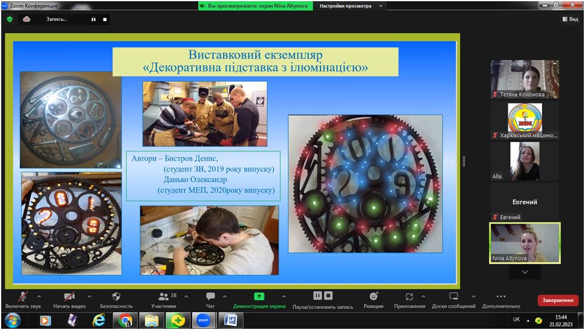Open Microsoft Word from taskbar
585x330 pixels.
tap(231, 320)
